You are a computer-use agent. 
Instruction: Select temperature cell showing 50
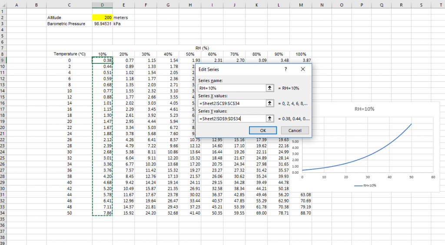coord(69,213)
